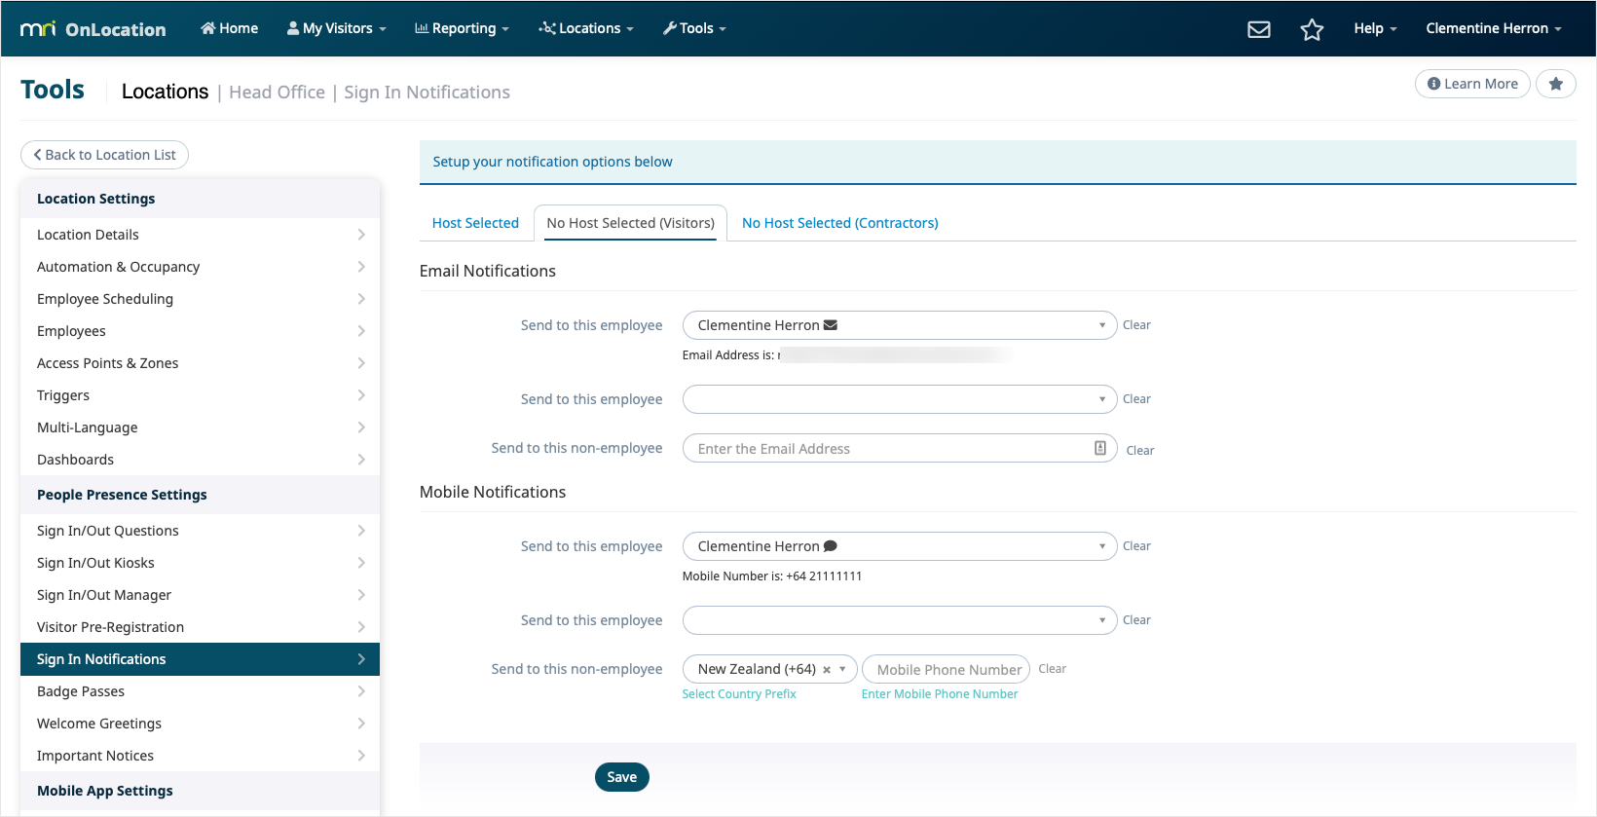
Task: Switch to the Host Selected tab
Action: click(x=475, y=223)
